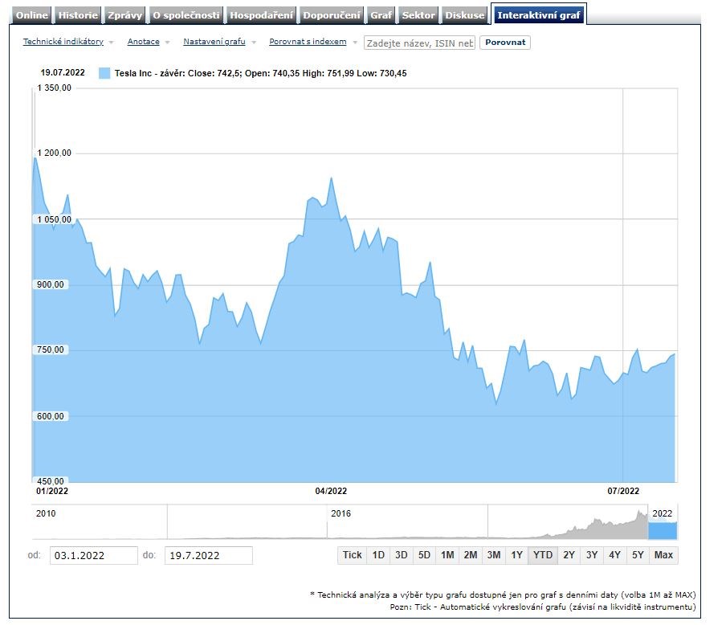The width and height of the screenshot is (726, 625).
Task: Click the blue Tesla Inc legend swatch
Action: click(104, 73)
